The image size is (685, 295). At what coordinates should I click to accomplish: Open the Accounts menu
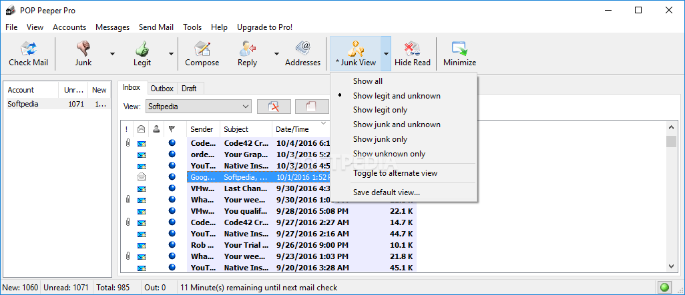(x=69, y=27)
